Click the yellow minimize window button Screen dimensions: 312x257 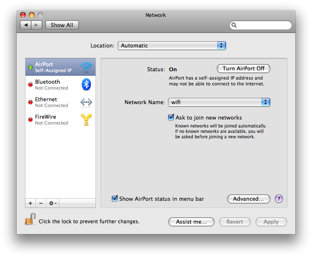pos(32,15)
